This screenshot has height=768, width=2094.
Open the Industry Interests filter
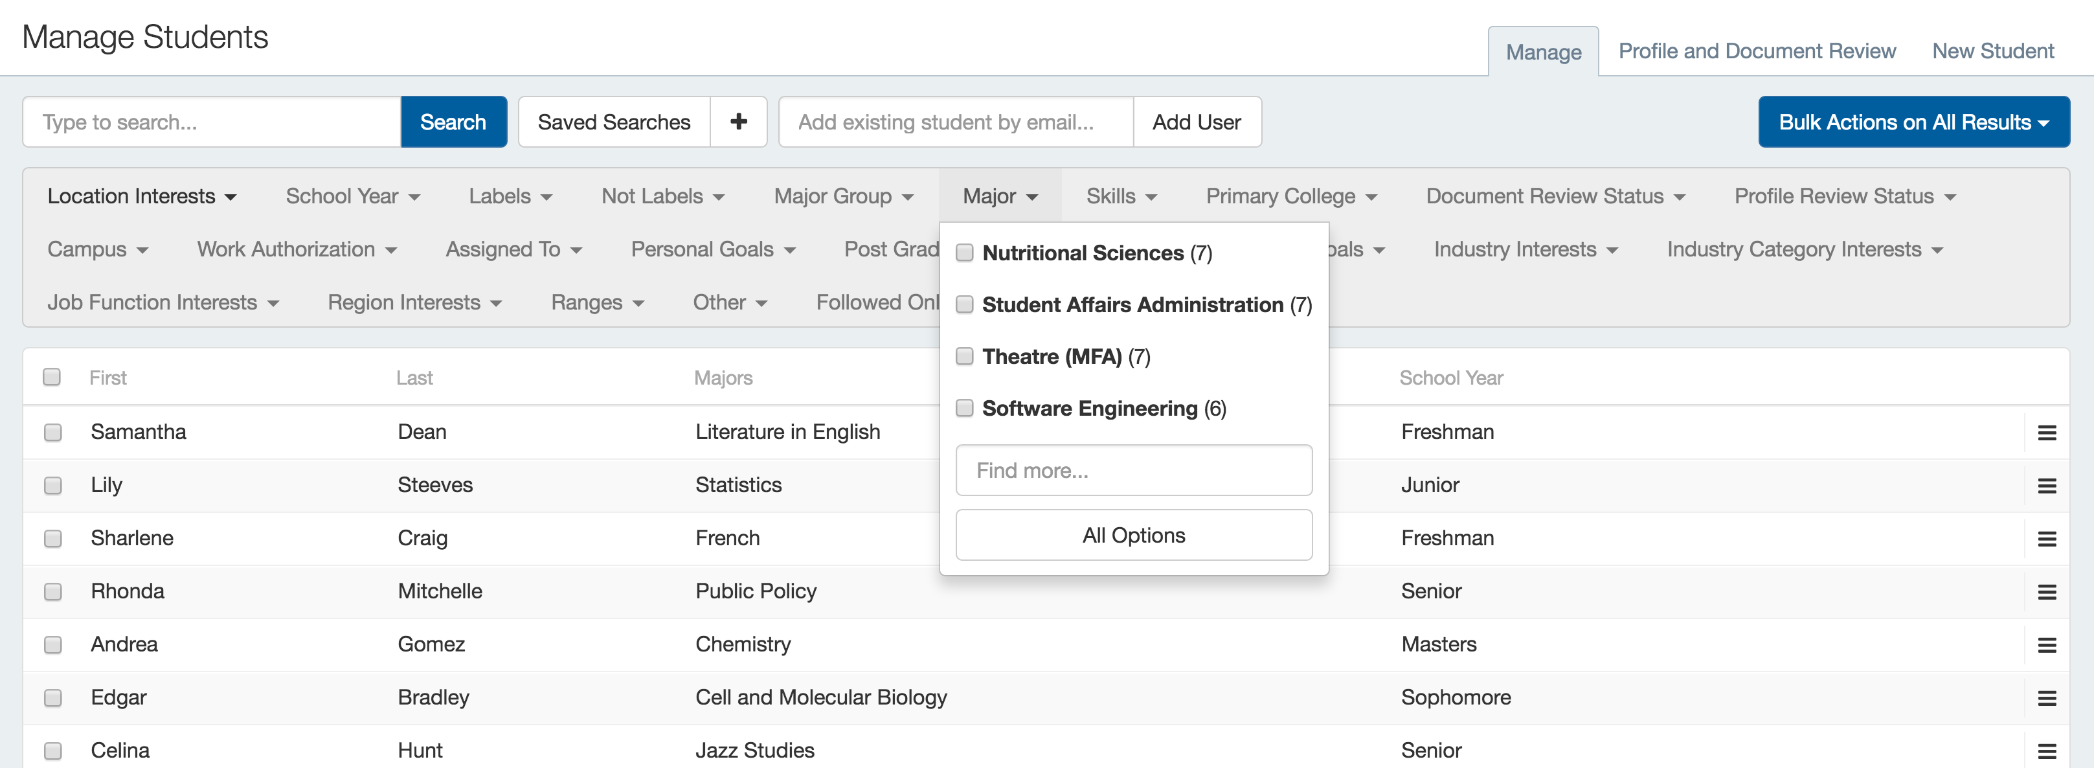(1525, 249)
